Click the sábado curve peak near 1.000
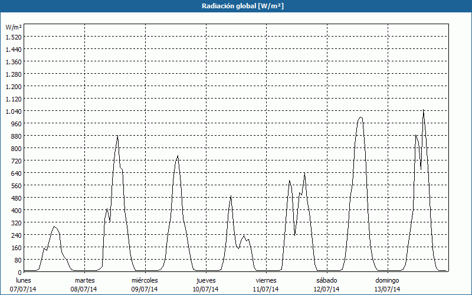Screen dimensions: 472x295 pos(360,117)
